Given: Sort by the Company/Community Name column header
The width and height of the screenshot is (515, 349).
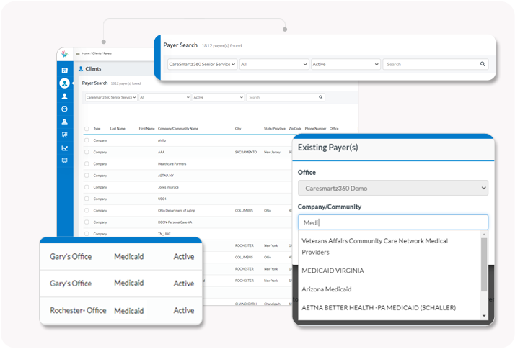Looking at the screenshot, I should coord(178,129).
